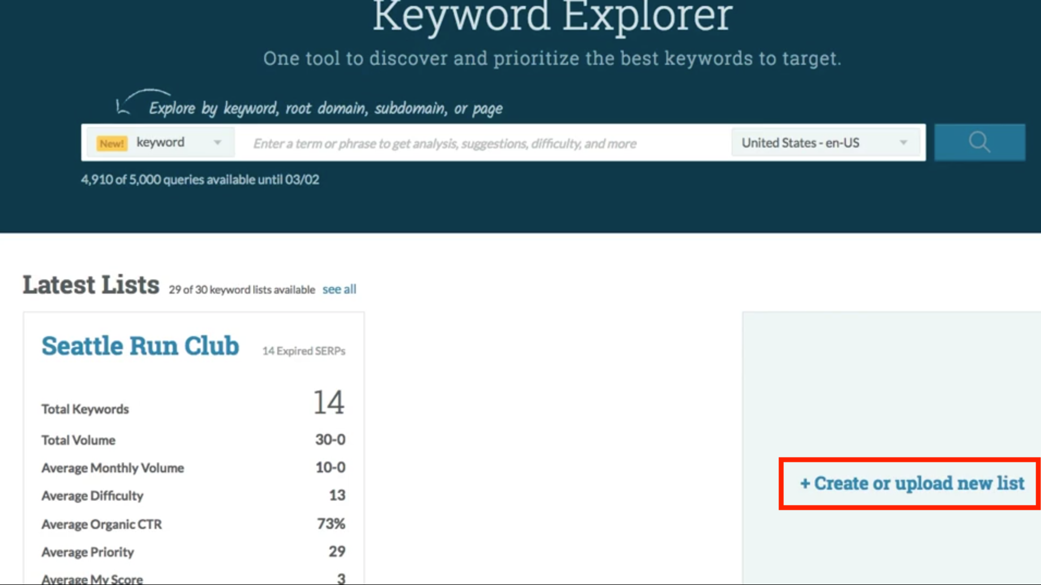Click the arrow on the locale selector
Screen dimensions: 1041x585
(x=903, y=143)
